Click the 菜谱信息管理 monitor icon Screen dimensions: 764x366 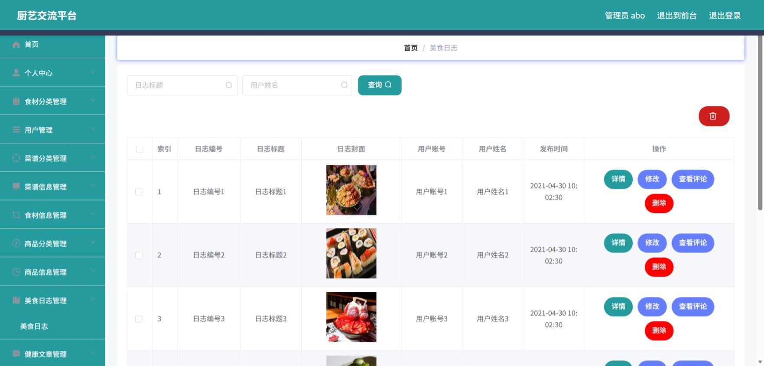16,186
